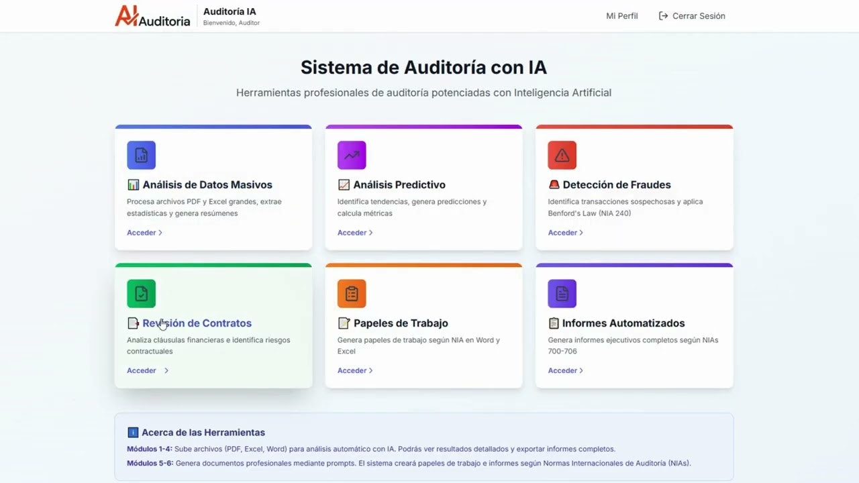Select the Análisis Predictivo chart icon
The height and width of the screenshot is (483, 859).
click(352, 155)
